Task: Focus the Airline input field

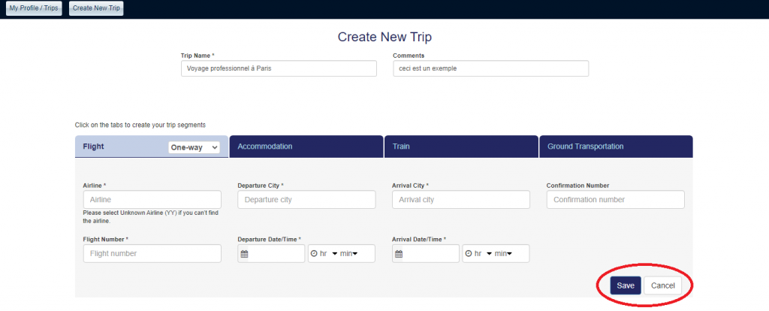Action: (x=152, y=200)
